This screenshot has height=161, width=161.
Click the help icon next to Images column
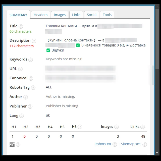click(117, 127)
